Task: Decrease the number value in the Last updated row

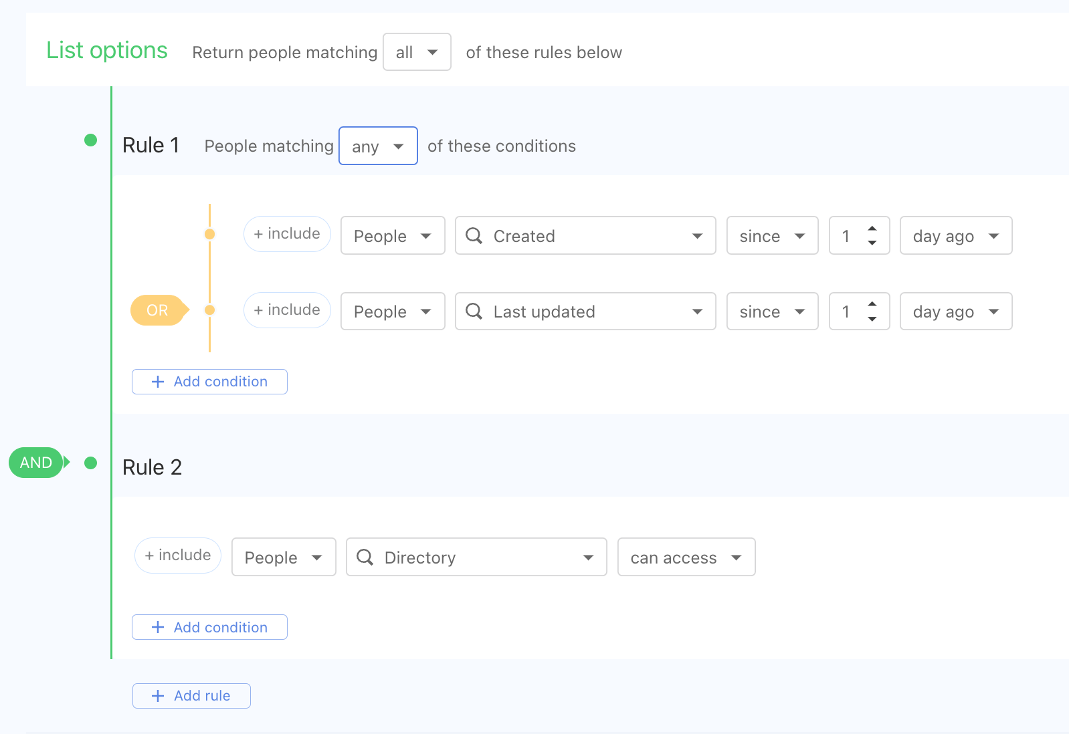Action: coord(872,319)
